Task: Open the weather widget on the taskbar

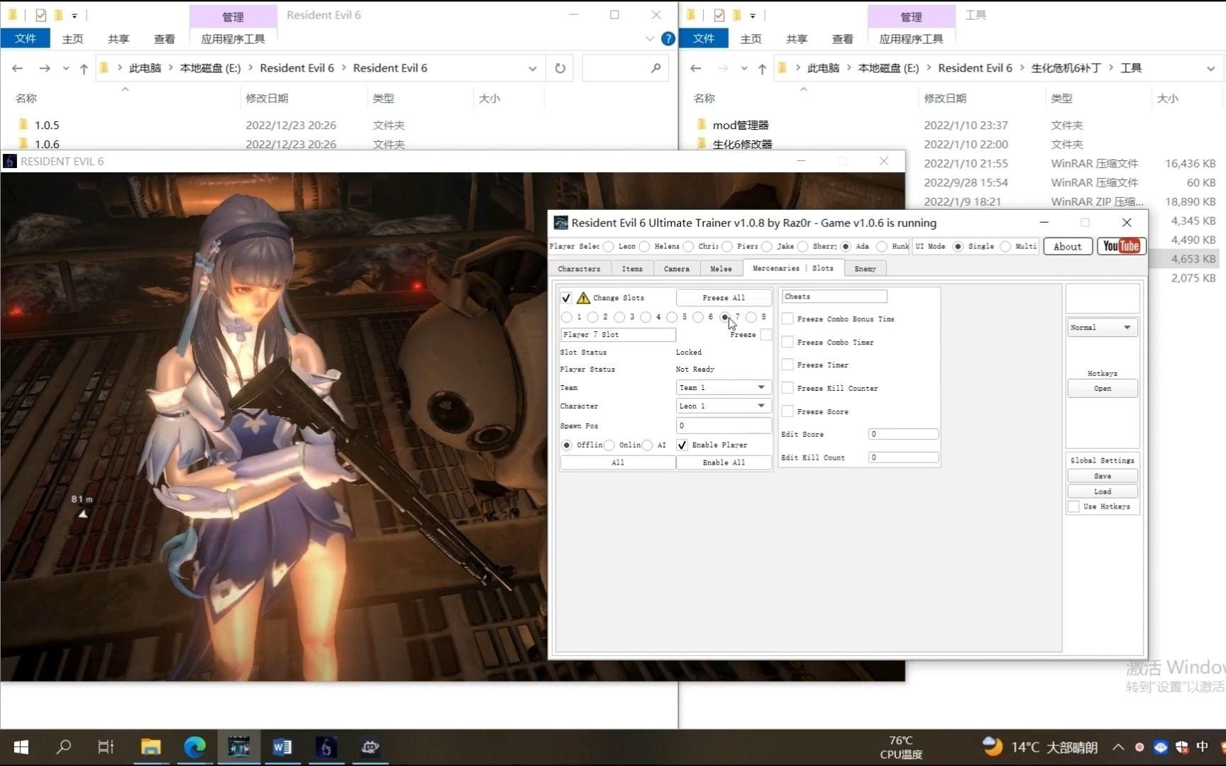Action: click(1040, 747)
